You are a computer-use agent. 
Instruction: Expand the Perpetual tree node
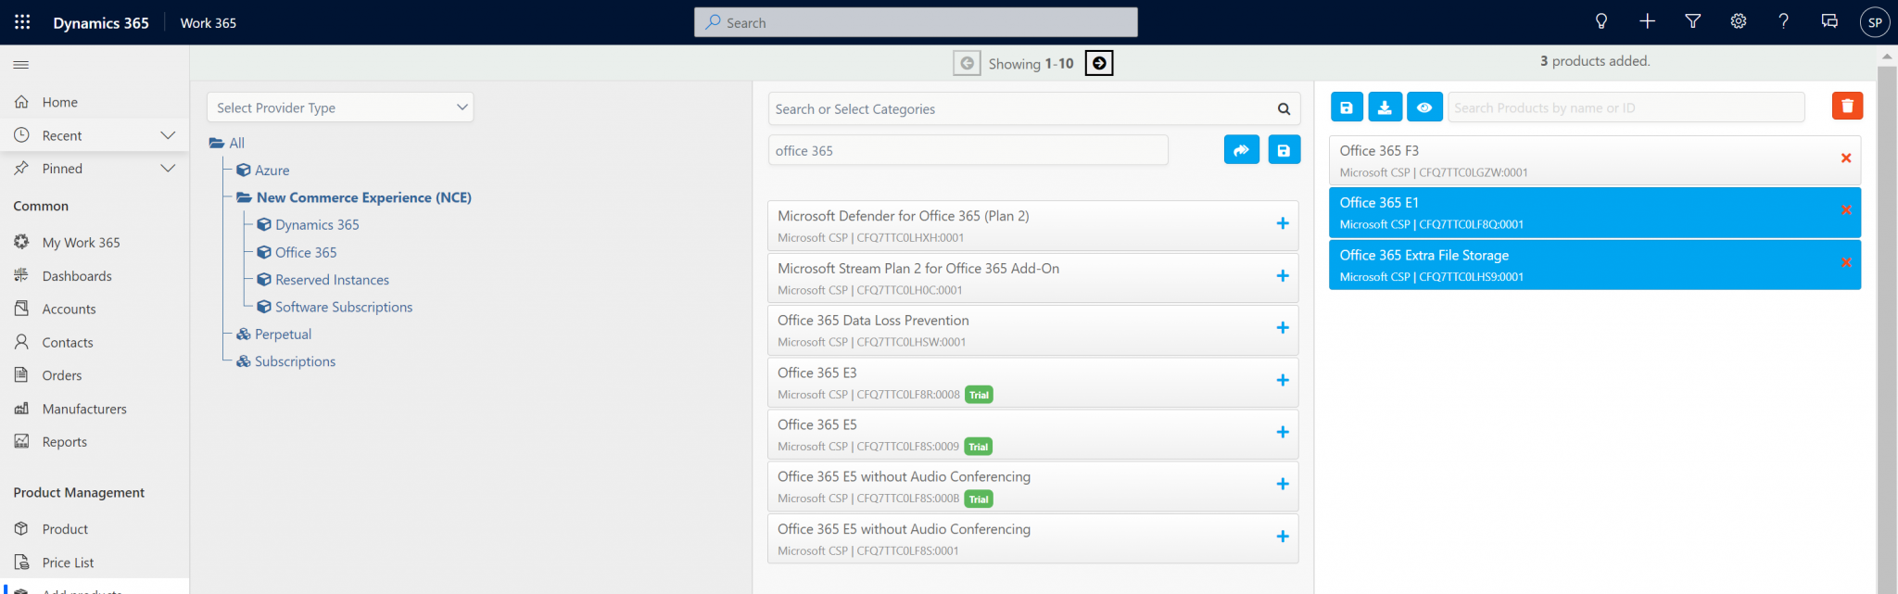(274, 335)
